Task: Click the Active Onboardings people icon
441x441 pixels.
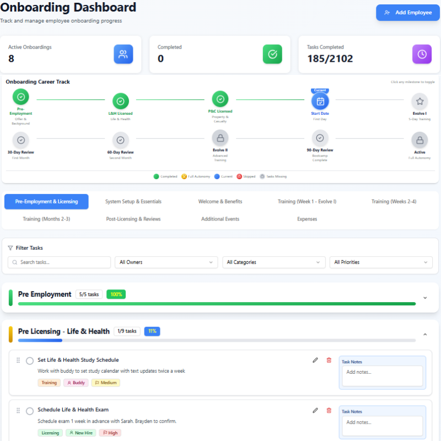Action: click(123, 54)
